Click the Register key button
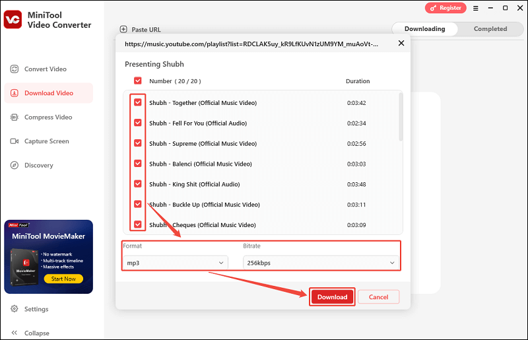 point(445,8)
